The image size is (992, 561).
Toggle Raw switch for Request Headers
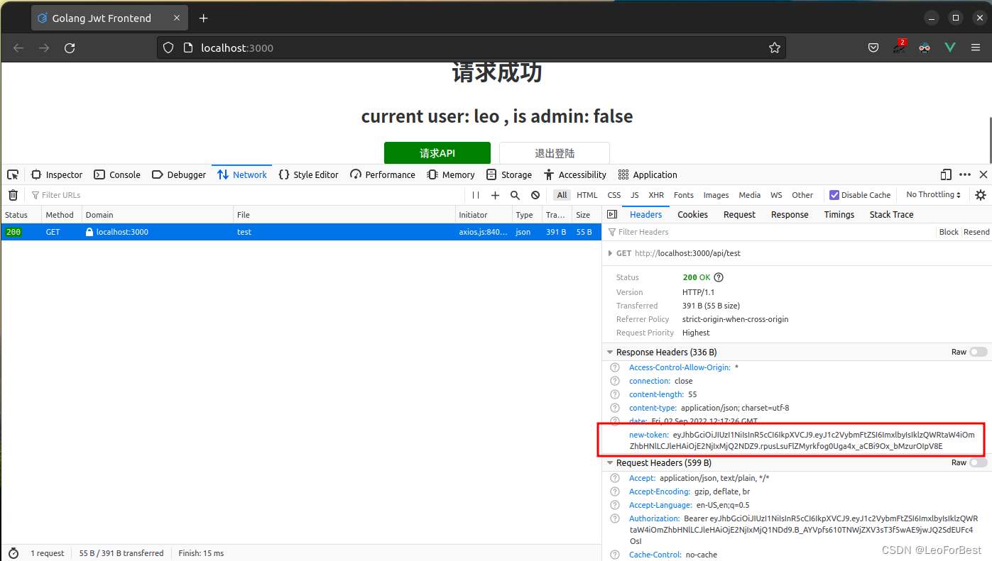tap(979, 462)
